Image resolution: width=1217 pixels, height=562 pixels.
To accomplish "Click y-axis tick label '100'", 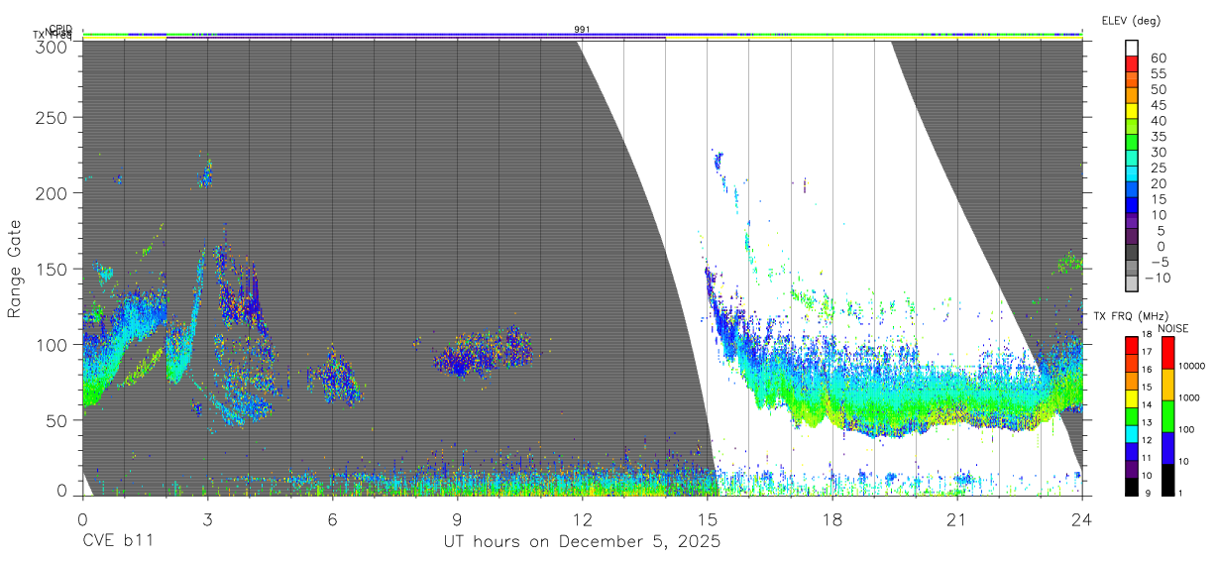I will [x=52, y=344].
